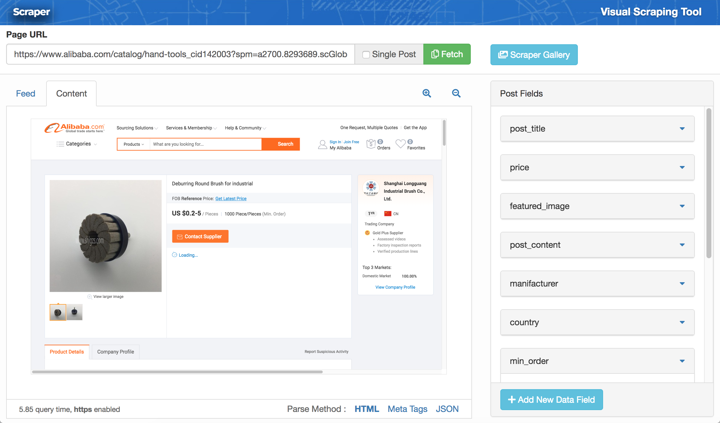The width and height of the screenshot is (720, 423).
Task: Click the Orders shield icon
Action: (x=371, y=144)
